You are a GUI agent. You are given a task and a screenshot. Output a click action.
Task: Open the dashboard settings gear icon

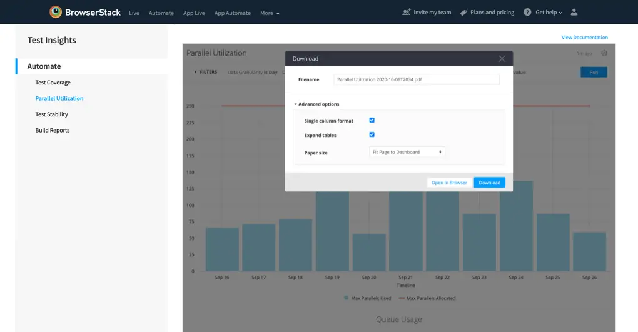pyautogui.click(x=604, y=53)
